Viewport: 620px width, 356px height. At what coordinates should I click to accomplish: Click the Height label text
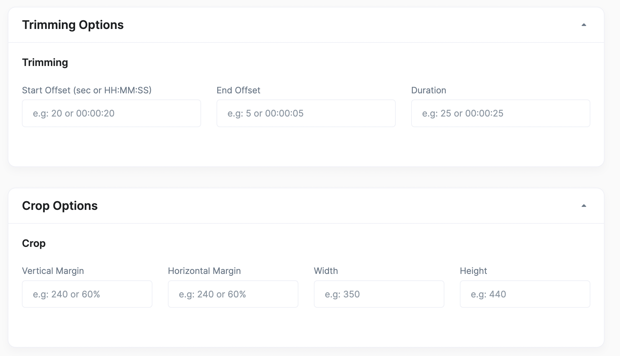pos(473,271)
